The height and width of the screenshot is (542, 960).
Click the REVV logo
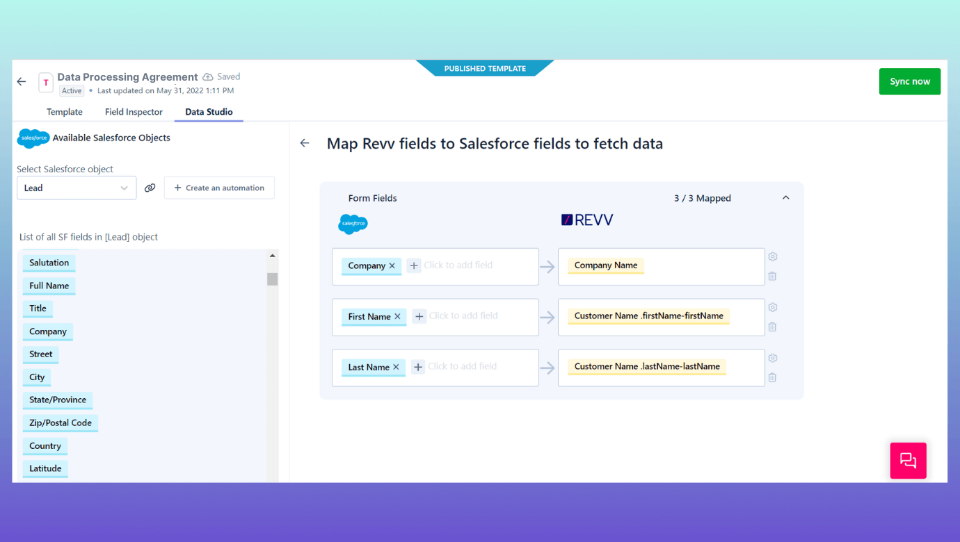click(x=587, y=220)
